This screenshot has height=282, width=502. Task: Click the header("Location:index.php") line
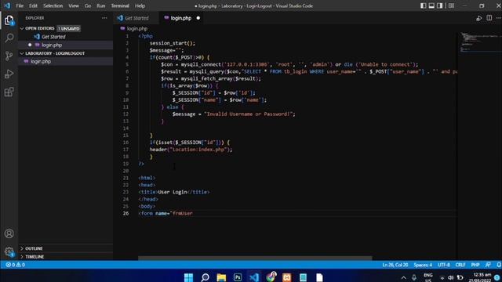point(191,150)
